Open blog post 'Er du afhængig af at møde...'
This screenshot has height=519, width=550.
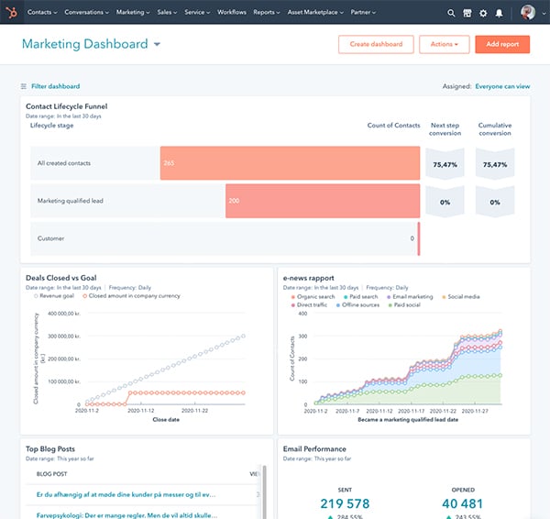click(126, 494)
